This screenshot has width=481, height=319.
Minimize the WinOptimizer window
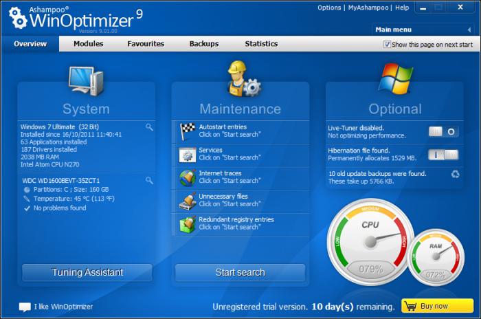point(423,8)
